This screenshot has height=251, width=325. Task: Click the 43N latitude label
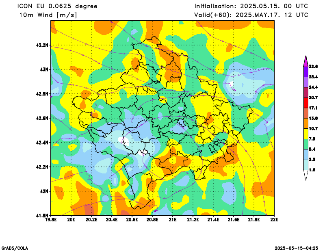tap(44, 69)
